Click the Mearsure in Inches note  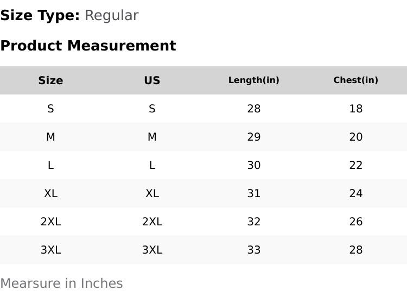(61, 283)
